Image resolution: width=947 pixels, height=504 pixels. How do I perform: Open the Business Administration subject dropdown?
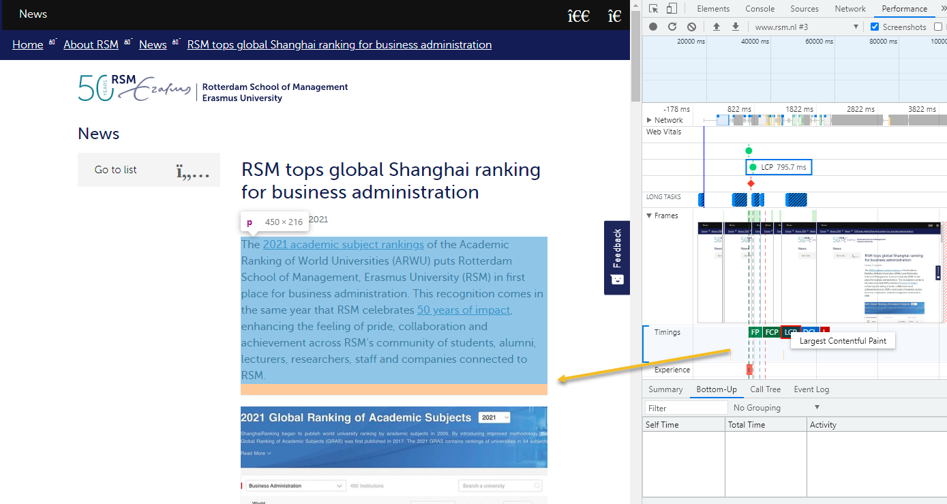(295, 486)
